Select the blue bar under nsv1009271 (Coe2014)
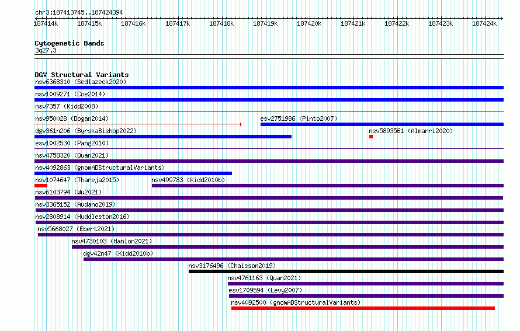This screenshot has height=331, width=520. click(269, 100)
